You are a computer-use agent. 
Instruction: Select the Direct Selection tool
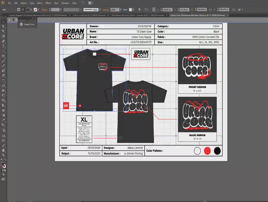[x=3, y=26]
